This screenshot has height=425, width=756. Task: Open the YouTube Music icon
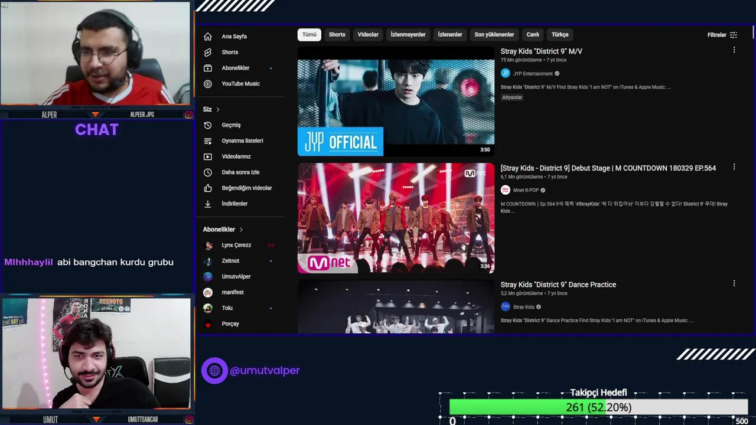[x=208, y=84]
